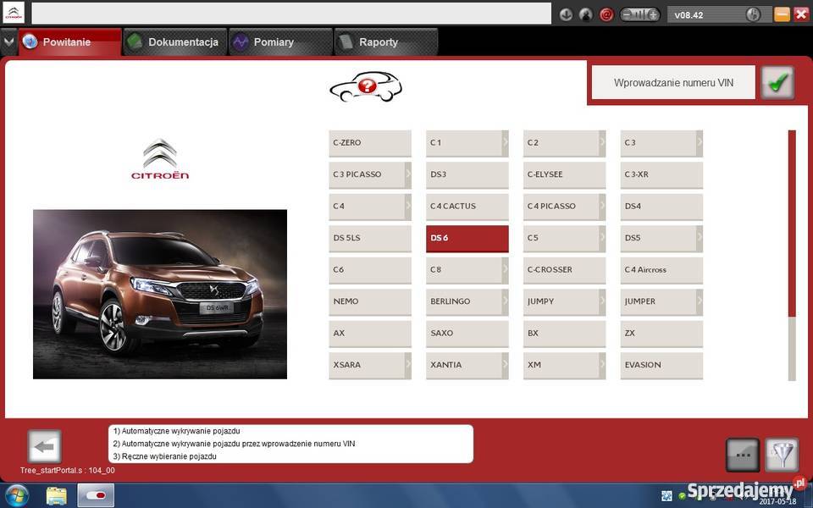Open the filter funnel tool
The width and height of the screenshot is (813, 508).
(x=781, y=455)
